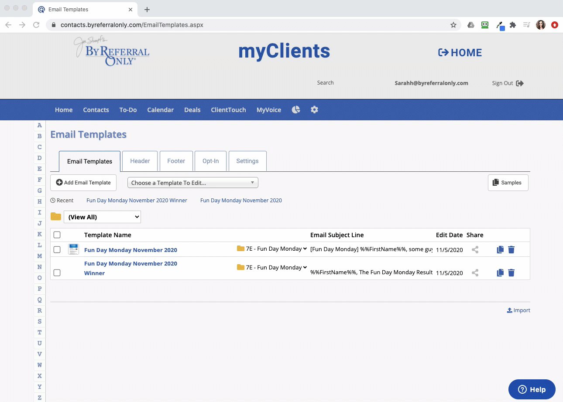Screen dimensions: 563x402
Task: Open the Help button
Action: coord(532,389)
